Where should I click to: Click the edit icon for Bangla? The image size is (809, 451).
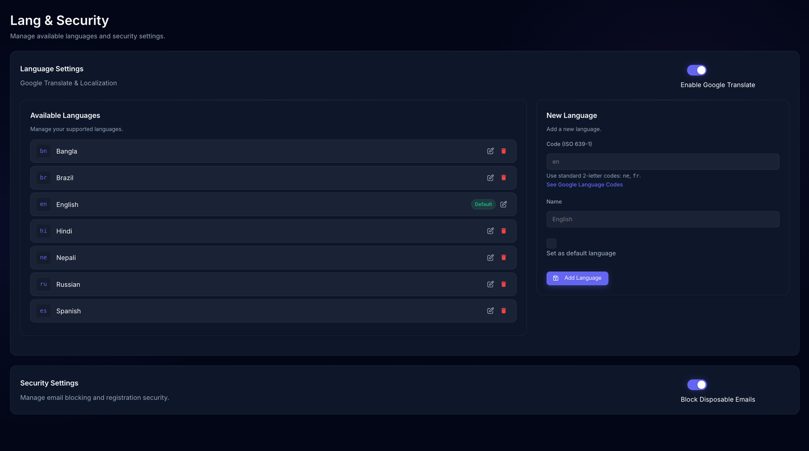(490, 151)
